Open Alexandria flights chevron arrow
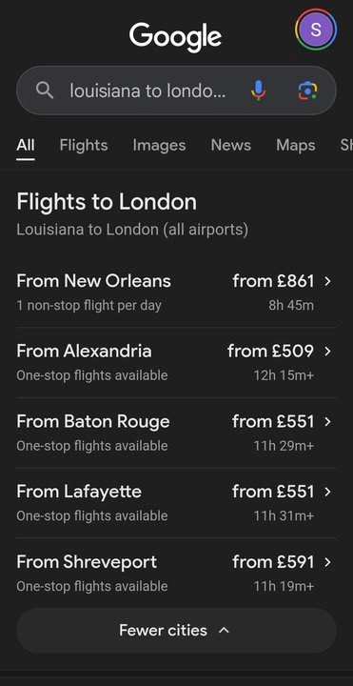This screenshot has width=353, height=686. pos(328,352)
